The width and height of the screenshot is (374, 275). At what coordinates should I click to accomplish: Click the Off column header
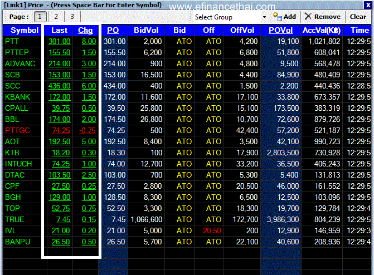point(208,30)
